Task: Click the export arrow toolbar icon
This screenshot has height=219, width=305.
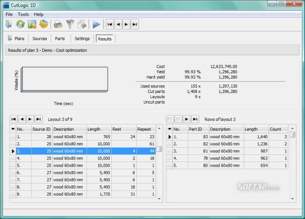Action: 82,24
